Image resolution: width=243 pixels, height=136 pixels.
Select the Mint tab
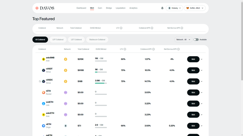click(92, 8)
